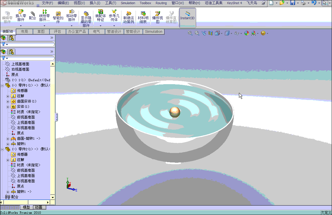Screen dimensions: 332x215
Task: Click the previous view icon
Action: pos(204,33)
